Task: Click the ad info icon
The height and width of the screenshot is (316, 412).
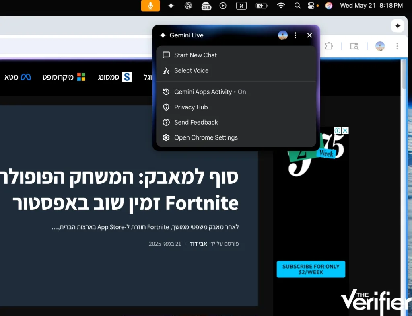Action: pyautogui.click(x=338, y=130)
